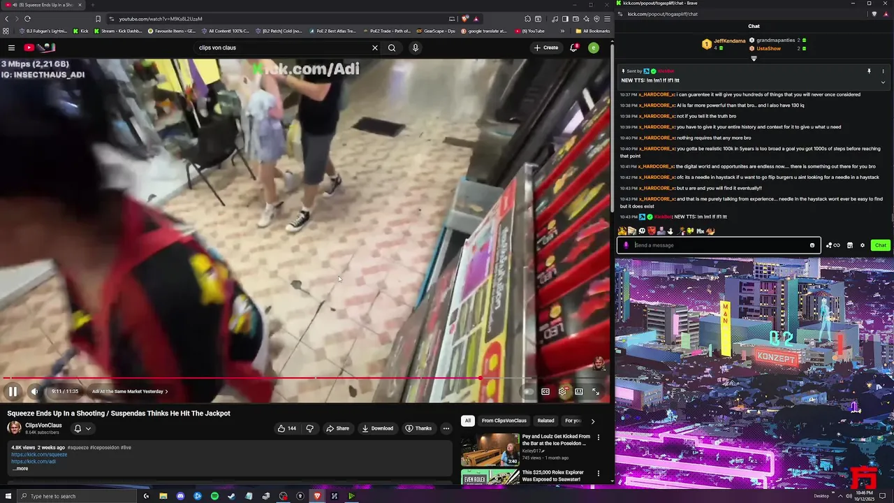Open the GearScape - Dps bookmark

coord(435,31)
